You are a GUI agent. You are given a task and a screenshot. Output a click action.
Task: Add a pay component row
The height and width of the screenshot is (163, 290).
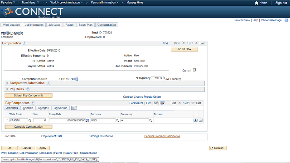195,120
